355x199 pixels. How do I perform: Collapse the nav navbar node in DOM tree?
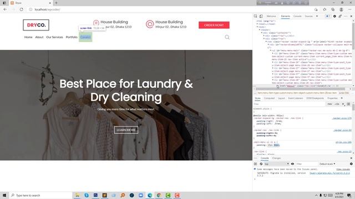click(x=266, y=41)
